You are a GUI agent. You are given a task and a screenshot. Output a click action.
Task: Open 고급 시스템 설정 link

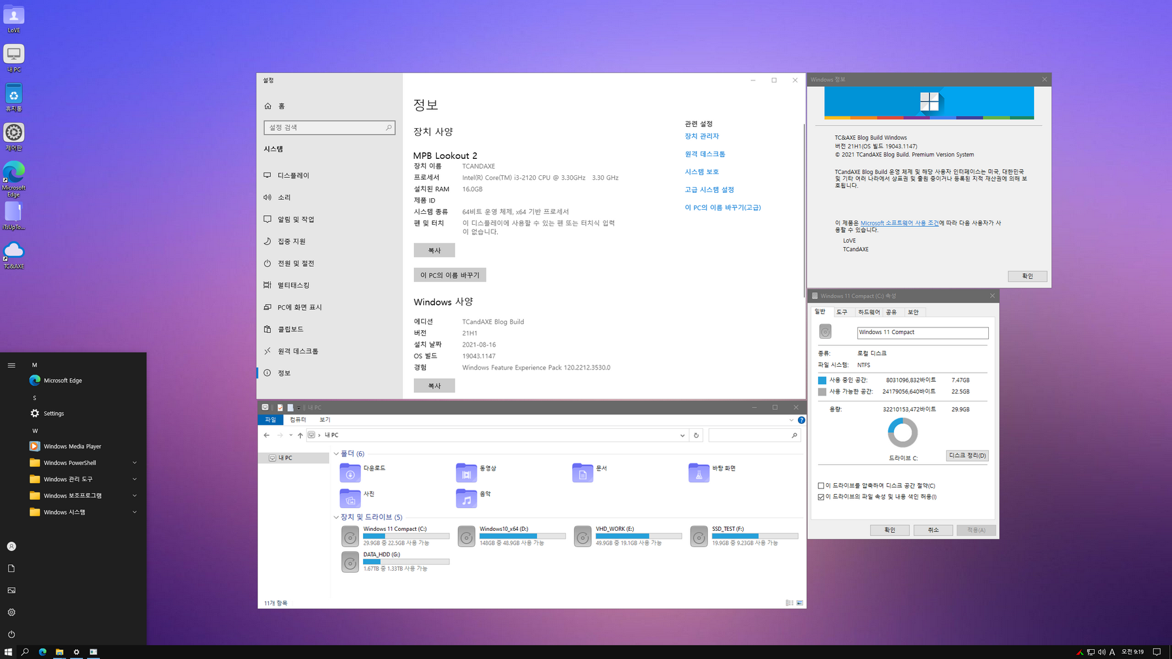(710, 190)
